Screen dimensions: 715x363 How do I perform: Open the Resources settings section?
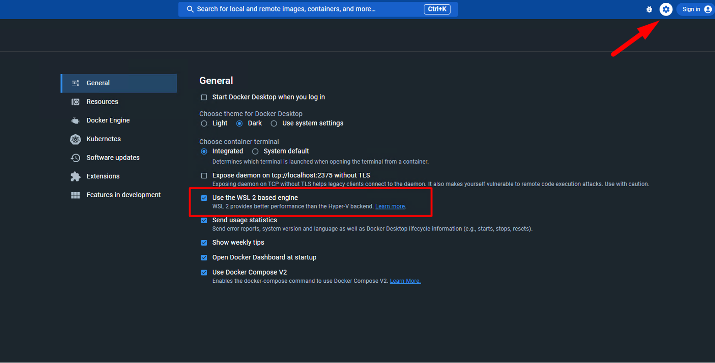click(119, 102)
